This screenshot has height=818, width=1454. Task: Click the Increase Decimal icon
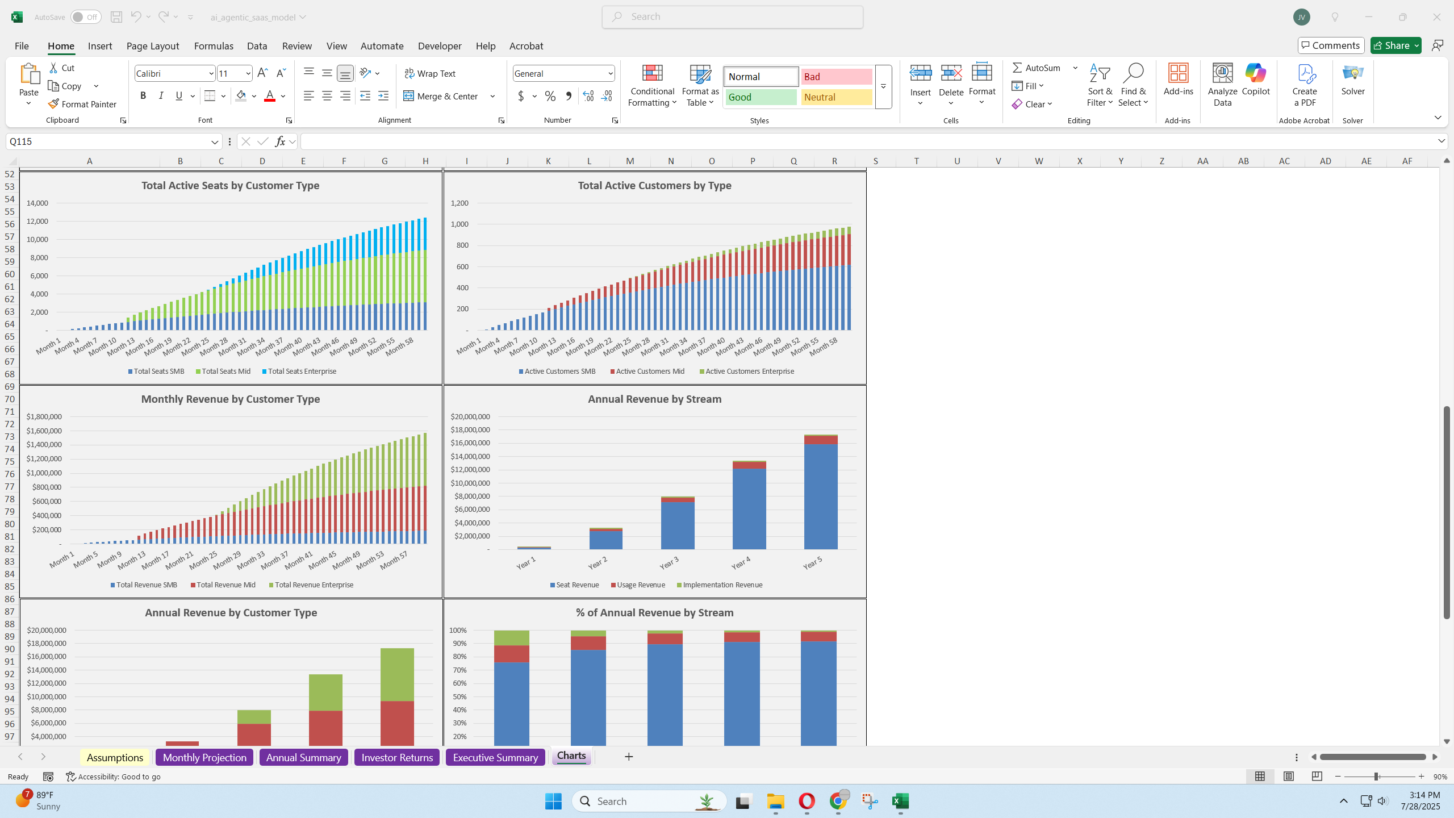588,96
